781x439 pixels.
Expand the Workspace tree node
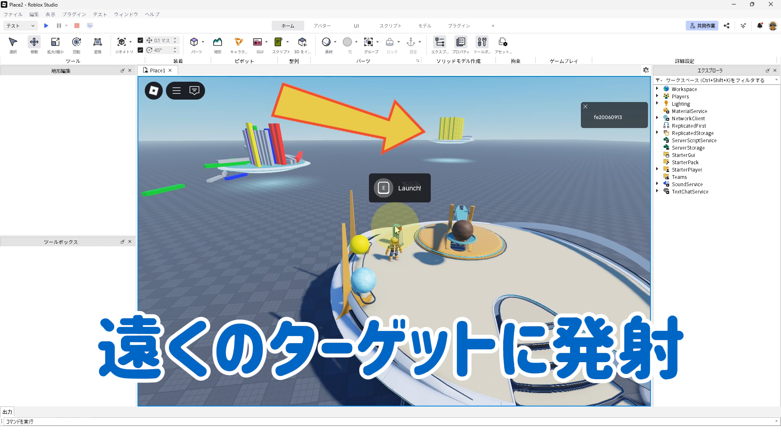pos(657,89)
